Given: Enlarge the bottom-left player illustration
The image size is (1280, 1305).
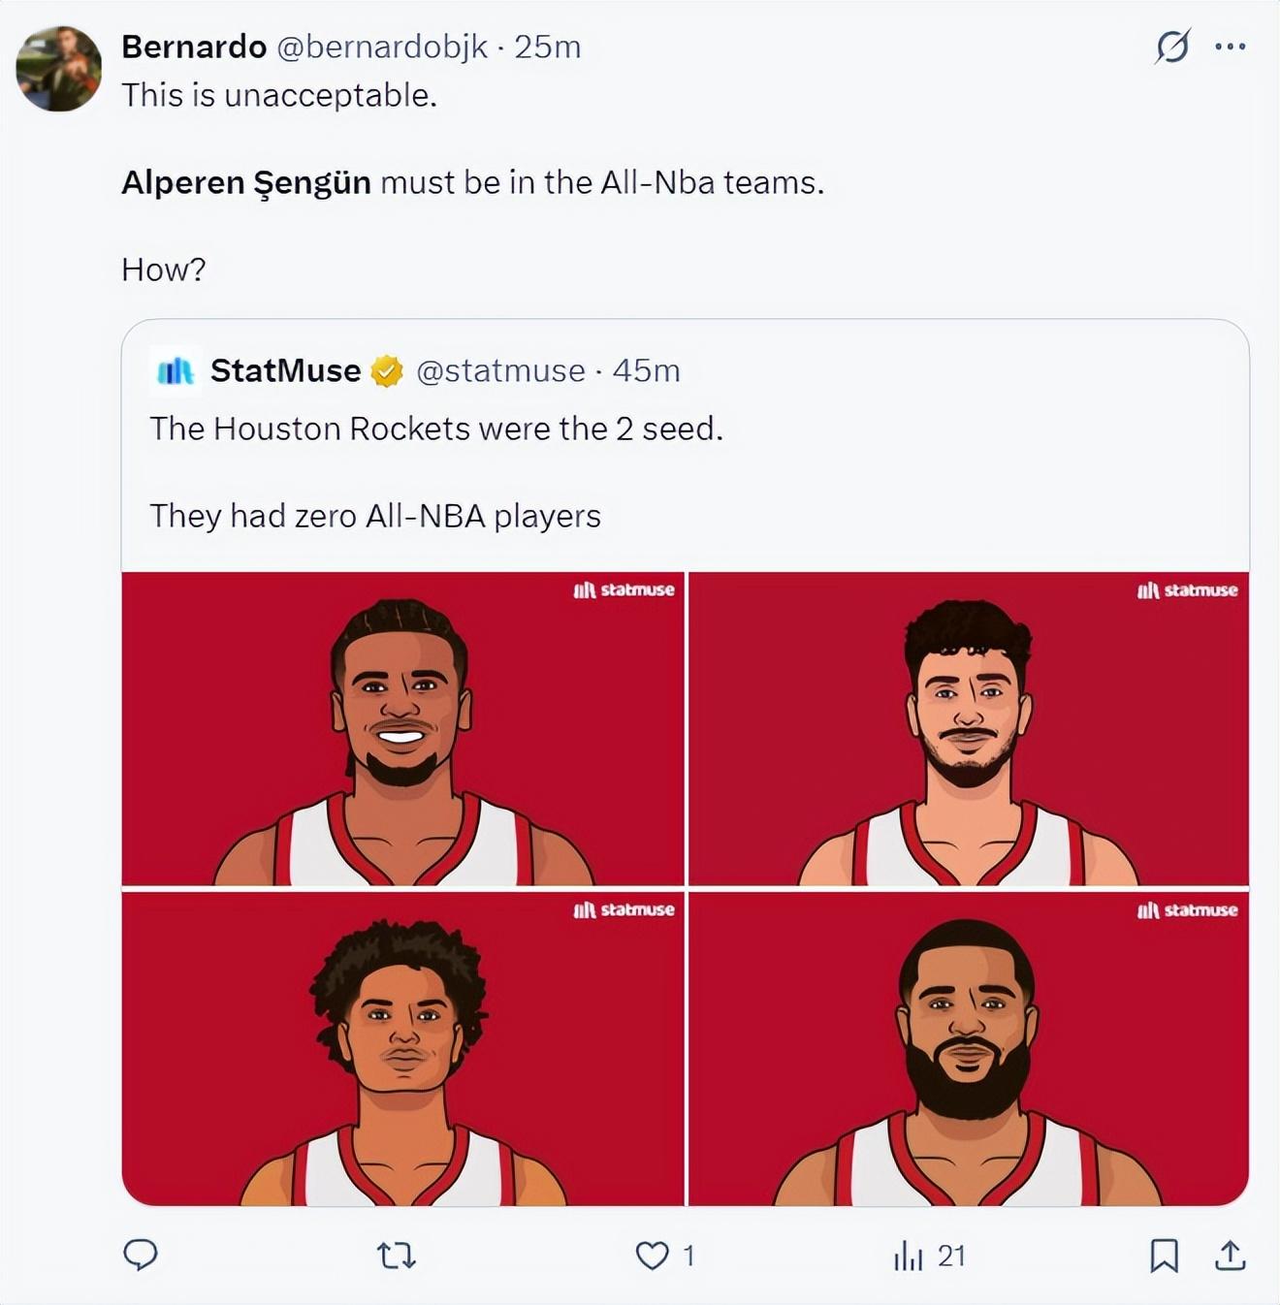Looking at the screenshot, I should click(402, 1049).
